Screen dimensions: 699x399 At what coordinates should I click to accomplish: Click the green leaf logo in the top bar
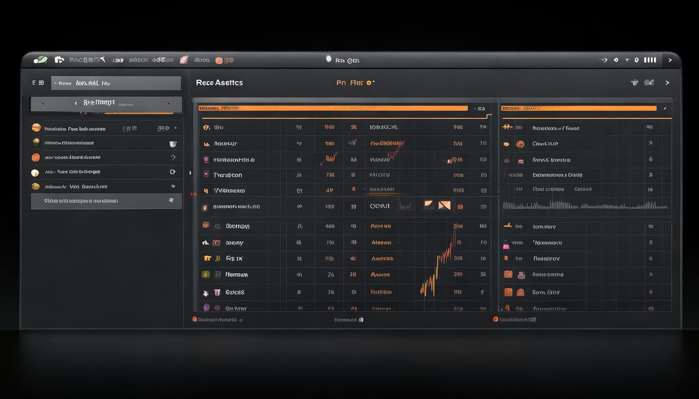pyautogui.click(x=40, y=60)
